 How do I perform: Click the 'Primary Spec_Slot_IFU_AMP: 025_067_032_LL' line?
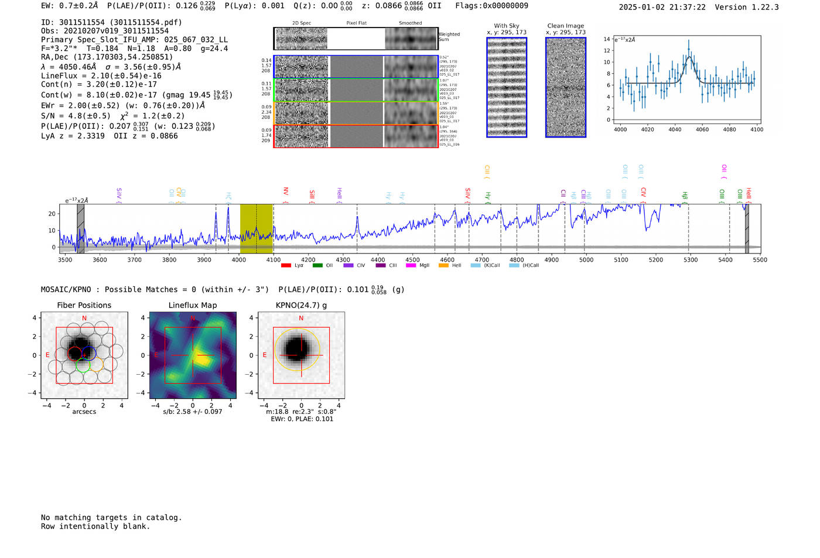134,40
